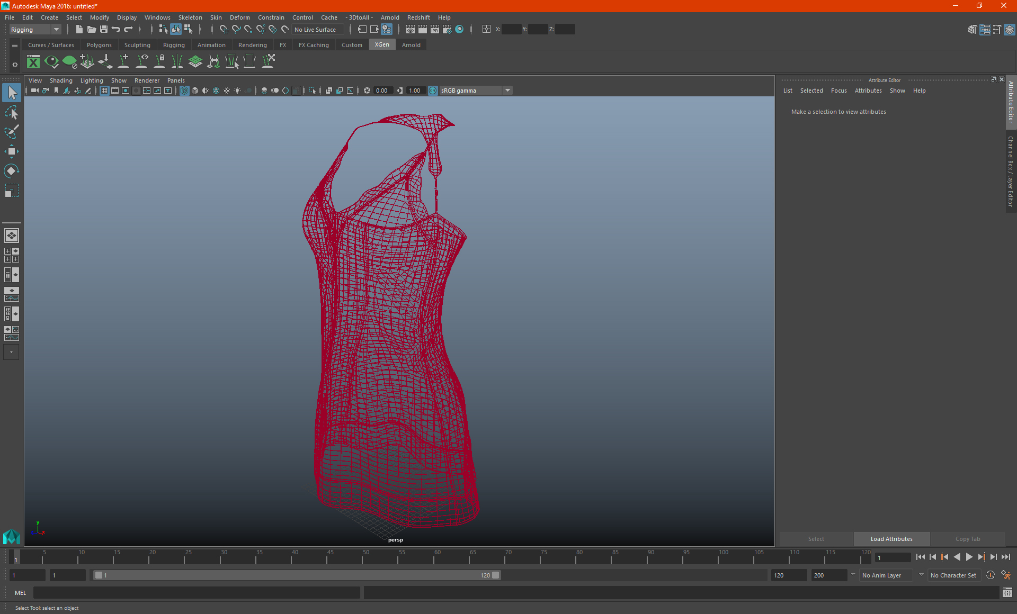Click the playback range slider bar

pos(297,575)
